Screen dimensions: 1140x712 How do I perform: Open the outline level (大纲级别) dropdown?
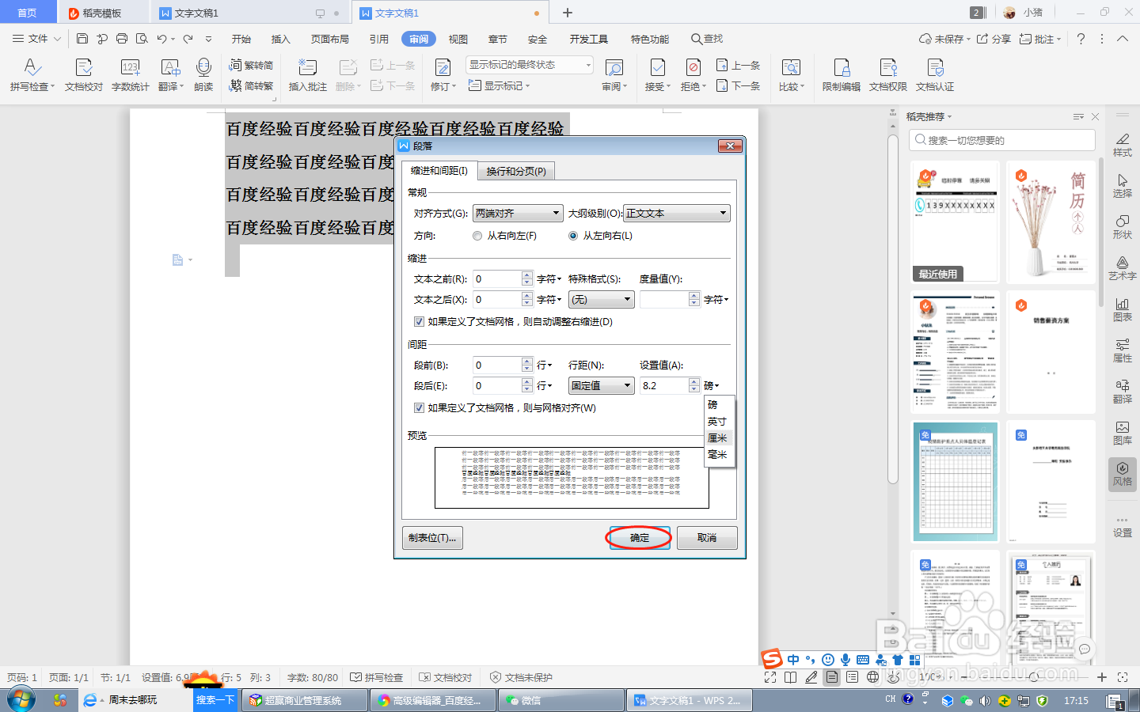(677, 213)
